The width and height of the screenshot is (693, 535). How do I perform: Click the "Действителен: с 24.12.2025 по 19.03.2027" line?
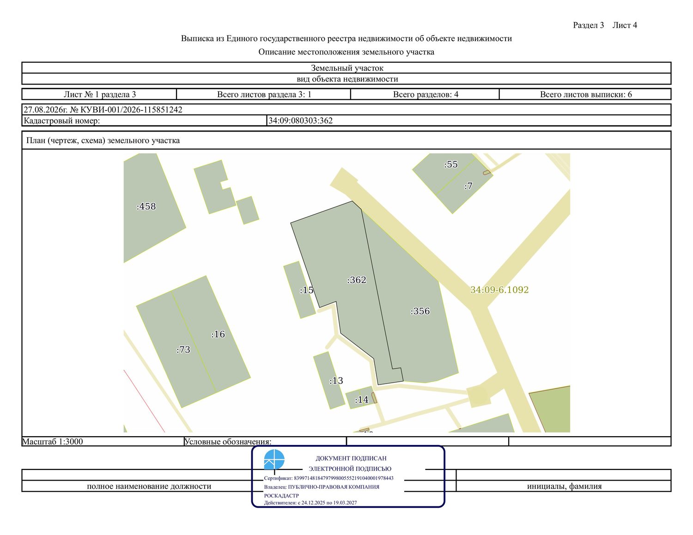[x=310, y=503]
